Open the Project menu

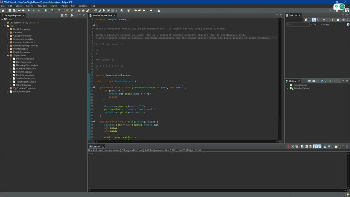[64, 6]
